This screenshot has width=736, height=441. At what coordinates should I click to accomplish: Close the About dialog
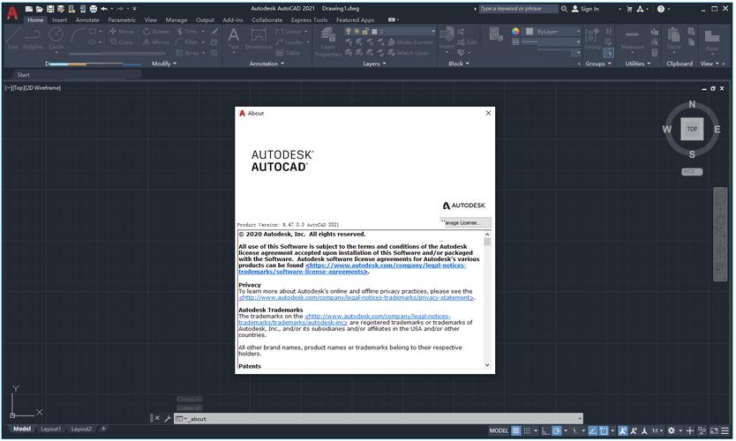pos(488,113)
